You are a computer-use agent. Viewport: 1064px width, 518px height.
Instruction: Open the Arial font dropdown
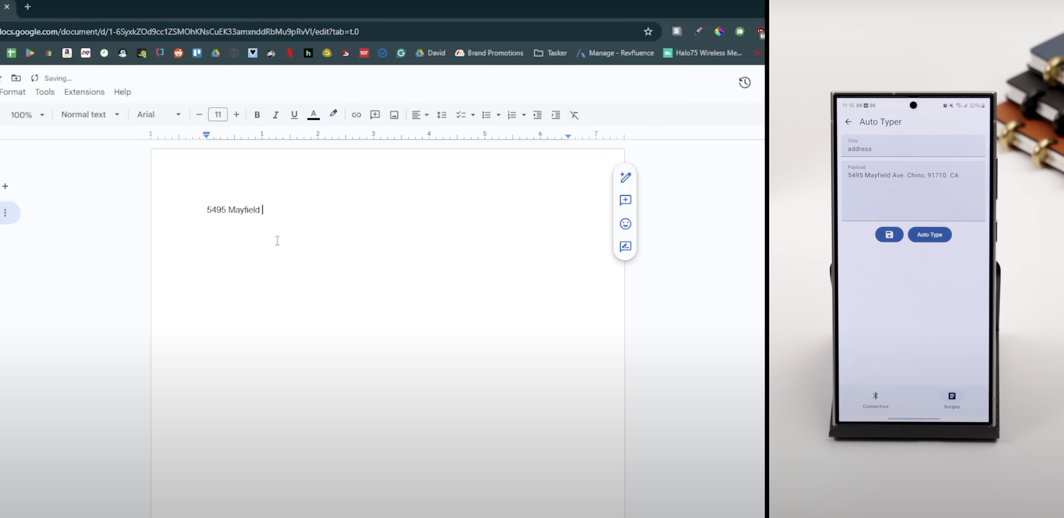(159, 115)
